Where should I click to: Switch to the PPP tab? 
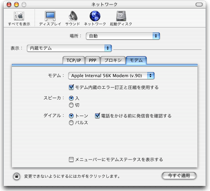(x=92, y=61)
